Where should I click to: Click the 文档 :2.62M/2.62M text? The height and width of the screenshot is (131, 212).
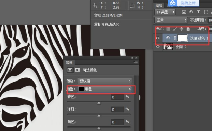(x=108, y=15)
